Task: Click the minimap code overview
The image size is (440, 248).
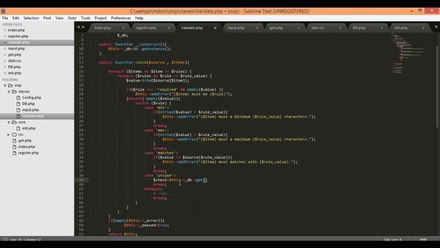Action: coord(408,54)
